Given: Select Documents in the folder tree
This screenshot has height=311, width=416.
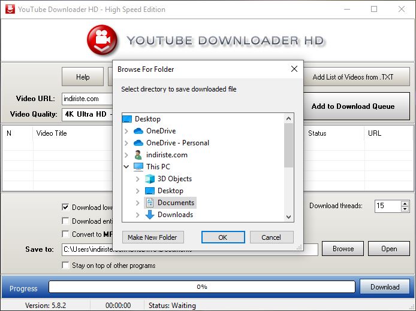Looking at the screenshot, I should click(176, 203).
